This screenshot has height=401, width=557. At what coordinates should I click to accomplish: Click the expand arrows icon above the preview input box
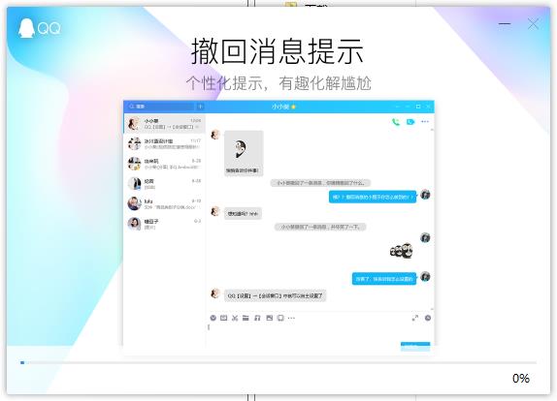pyautogui.click(x=415, y=318)
